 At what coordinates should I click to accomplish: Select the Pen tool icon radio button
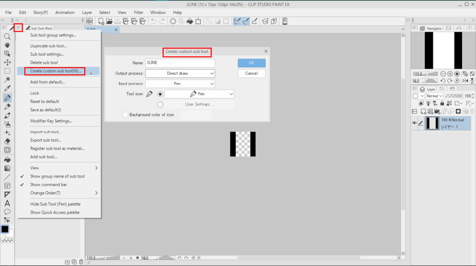tap(160, 94)
